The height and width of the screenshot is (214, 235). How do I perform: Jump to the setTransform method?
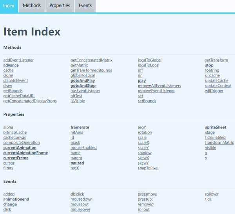tap(216, 60)
